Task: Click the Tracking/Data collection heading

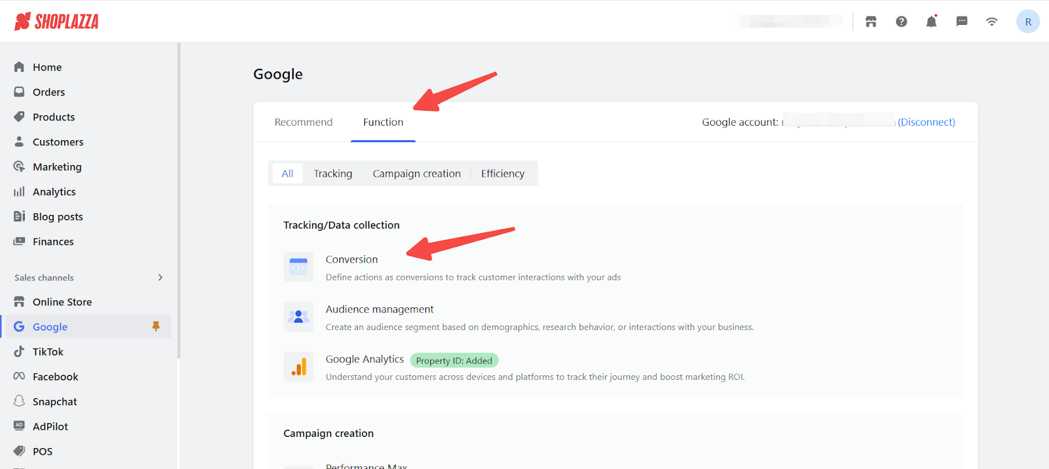Action: tap(342, 225)
